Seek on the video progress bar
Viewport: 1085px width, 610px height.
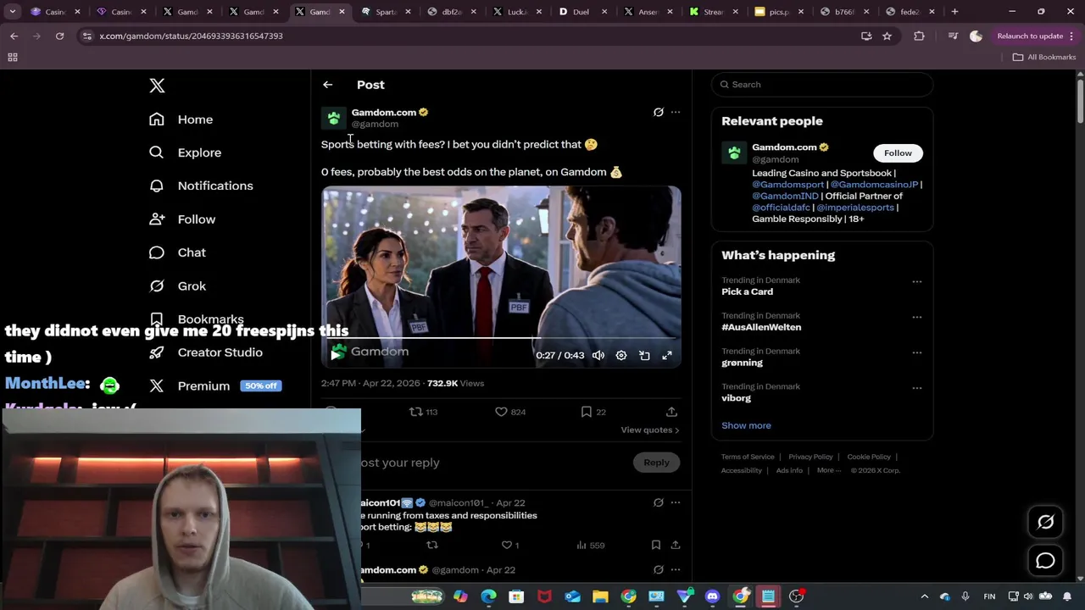[501, 338]
